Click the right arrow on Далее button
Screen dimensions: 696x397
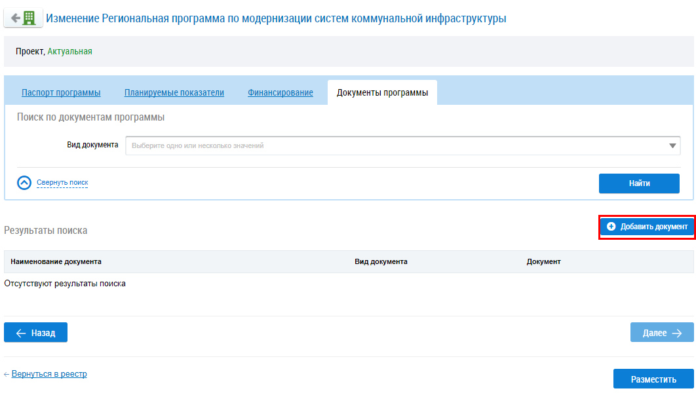click(x=678, y=333)
